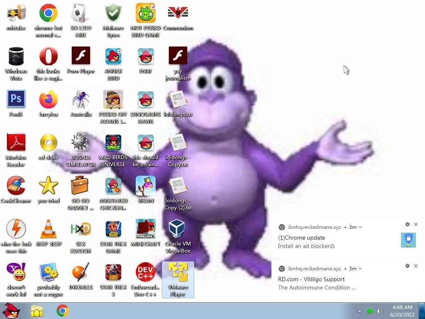Open the MINECRAFT red block icon
Viewport: 425px width, 319px height.
tap(146, 233)
